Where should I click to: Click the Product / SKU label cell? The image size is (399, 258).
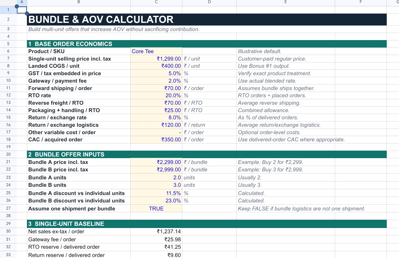point(79,51)
